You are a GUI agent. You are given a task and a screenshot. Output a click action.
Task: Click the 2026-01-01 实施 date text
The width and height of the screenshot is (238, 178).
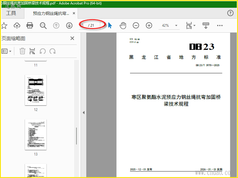click(211, 169)
